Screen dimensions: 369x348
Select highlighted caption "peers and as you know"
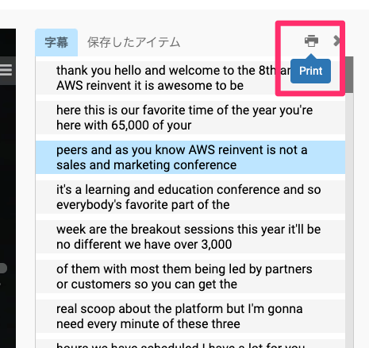(x=190, y=157)
